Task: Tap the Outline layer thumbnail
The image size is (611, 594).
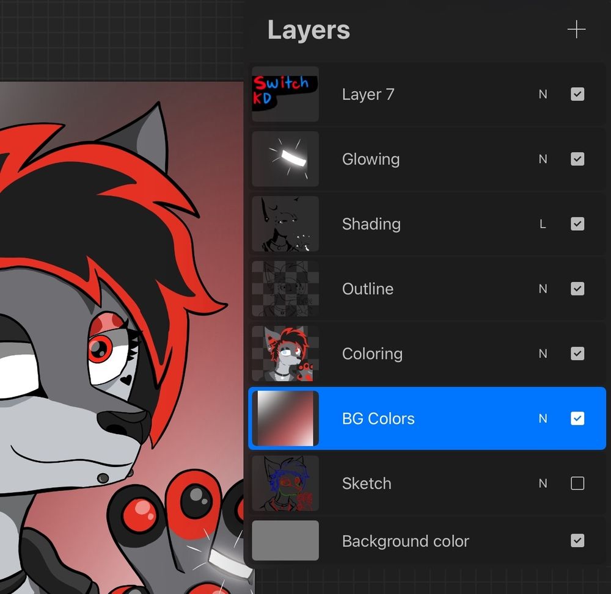Action: coord(285,289)
